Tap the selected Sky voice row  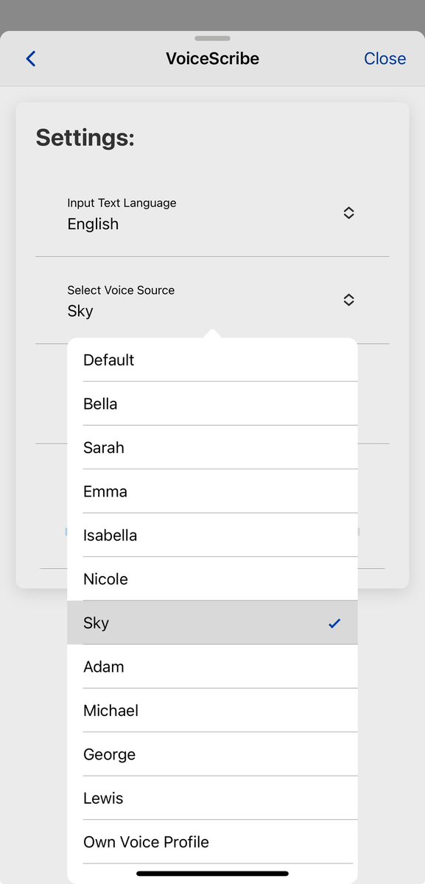212,623
